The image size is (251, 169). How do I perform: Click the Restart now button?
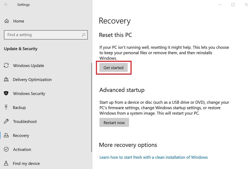coord(114,123)
